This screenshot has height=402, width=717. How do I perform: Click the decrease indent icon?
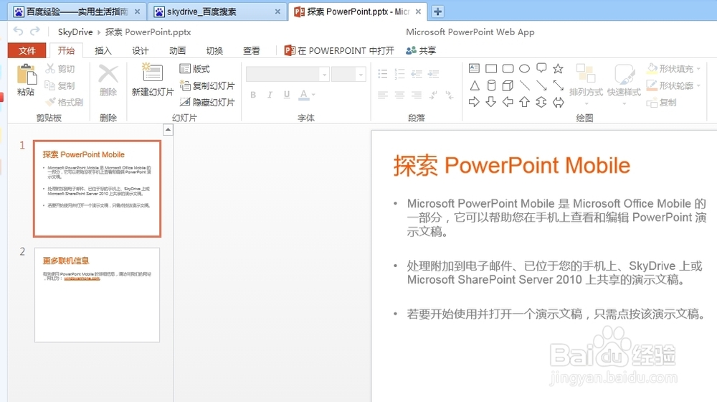pyautogui.click(x=417, y=74)
